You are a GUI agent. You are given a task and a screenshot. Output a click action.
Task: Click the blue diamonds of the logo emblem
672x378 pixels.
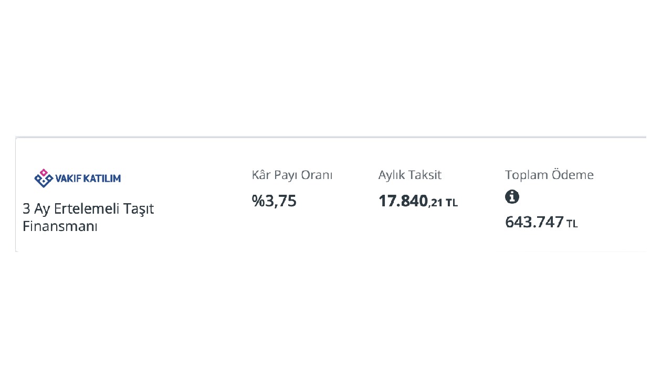pos(44,181)
